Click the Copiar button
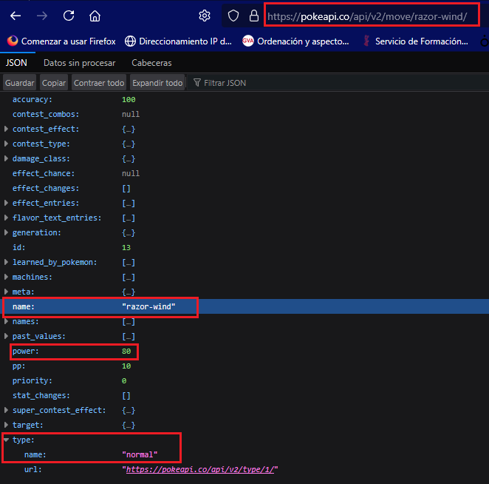489x484 pixels. point(54,83)
